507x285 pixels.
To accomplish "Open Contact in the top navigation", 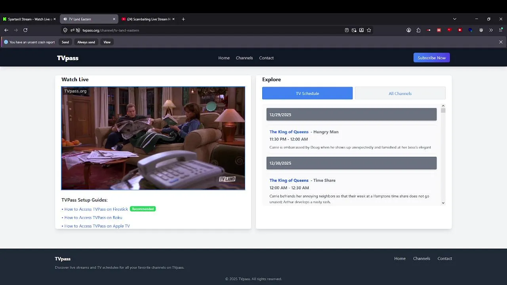I will tap(266, 58).
